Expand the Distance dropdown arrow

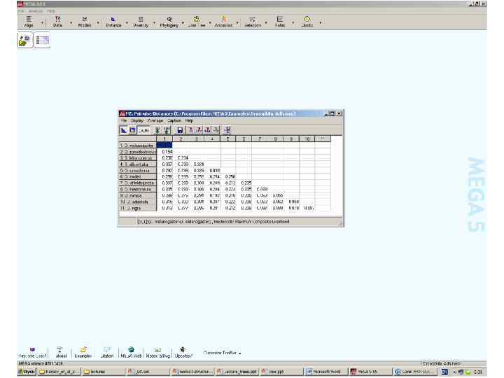[x=127, y=22]
